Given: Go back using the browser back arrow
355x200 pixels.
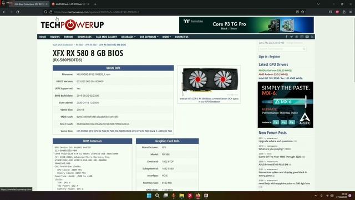Looking at the screenshot, I should pyautogui.click(x=4, y=12).
